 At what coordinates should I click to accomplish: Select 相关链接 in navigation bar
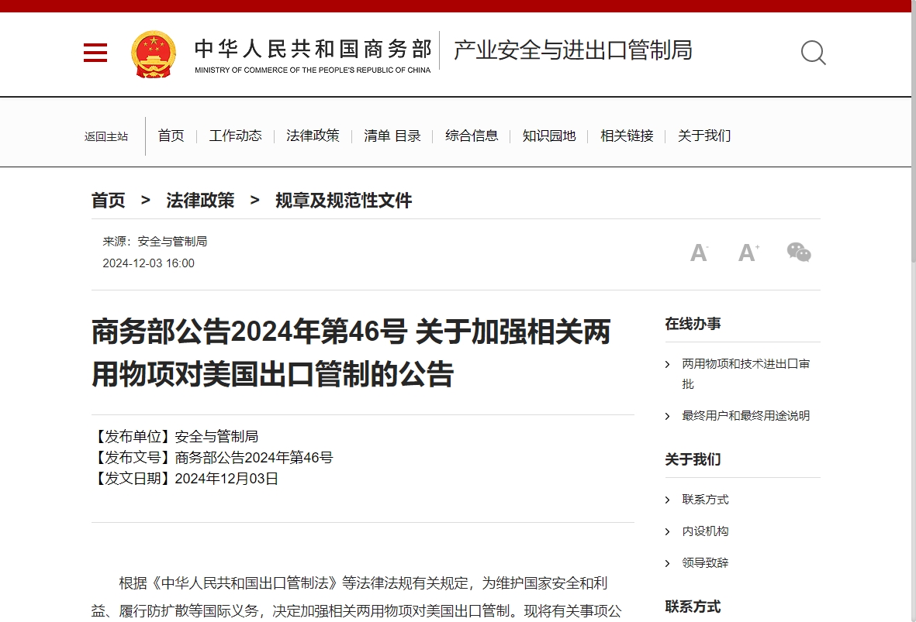coord(627,136)
